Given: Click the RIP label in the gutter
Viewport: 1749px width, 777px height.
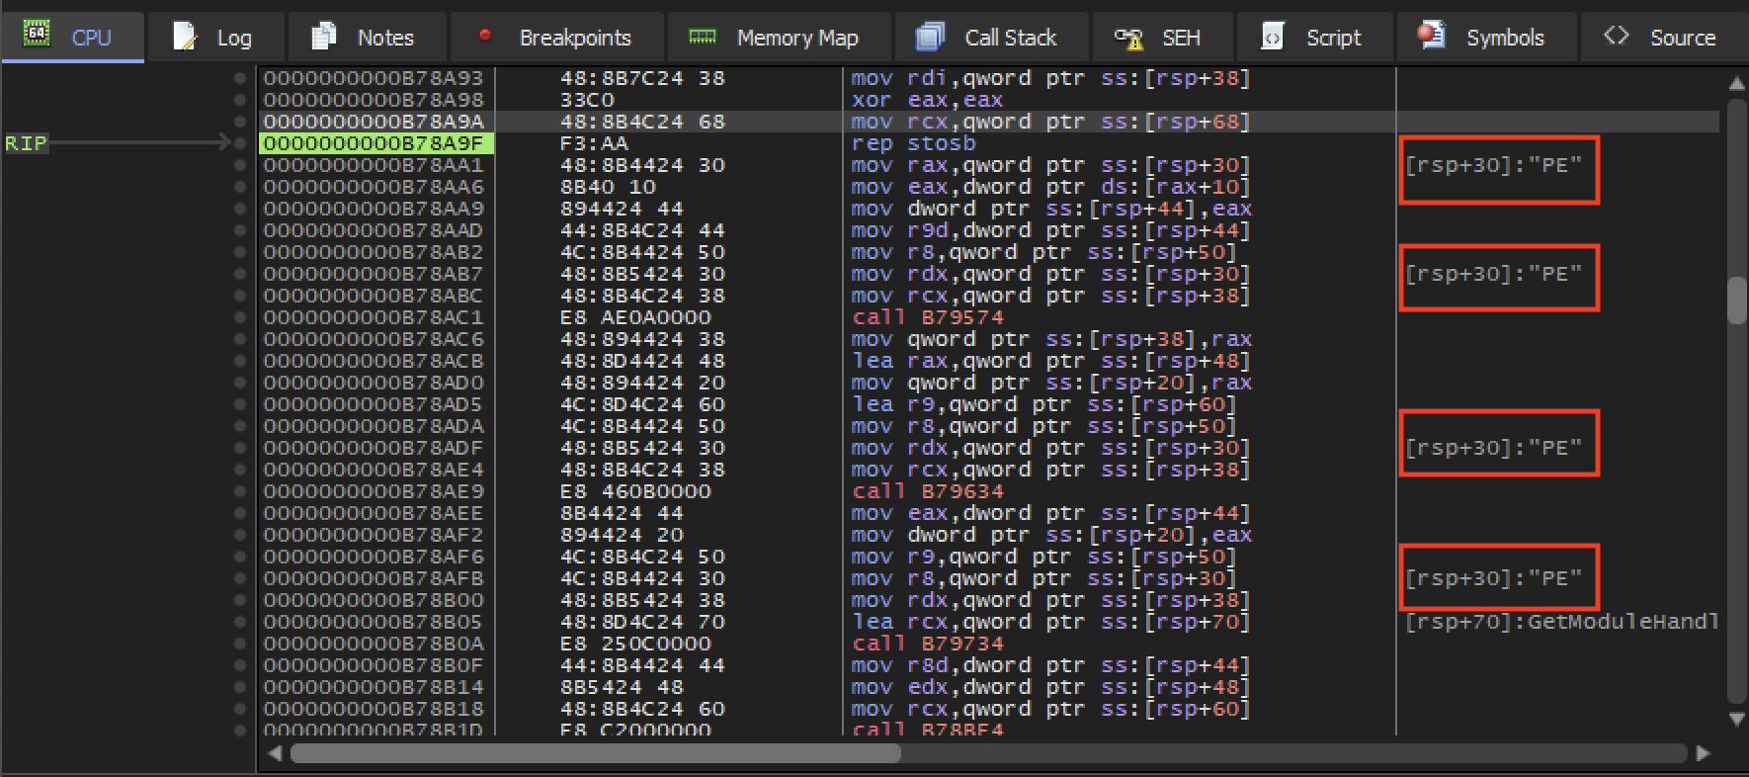Looking at the screenshot, I should coord(26,143).
